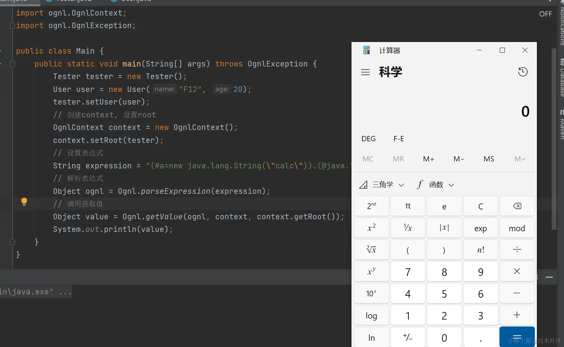Screen dimensions: 564x347
Task: Click System.out.println(value) line
Action: coord(113,229)
